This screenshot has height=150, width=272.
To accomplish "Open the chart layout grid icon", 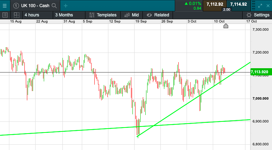I will point(16,15).
